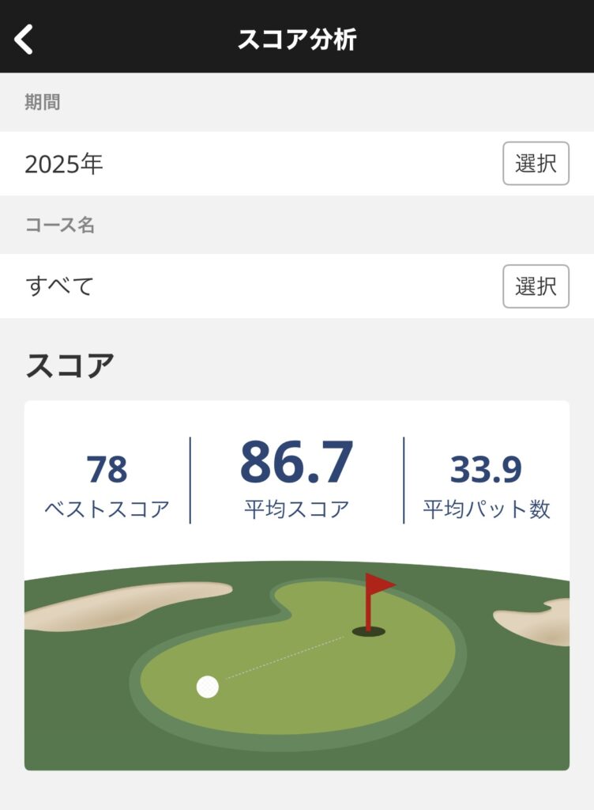Click the white golf ball
This screenshot has height=810, width=594.
click(208, 687)
